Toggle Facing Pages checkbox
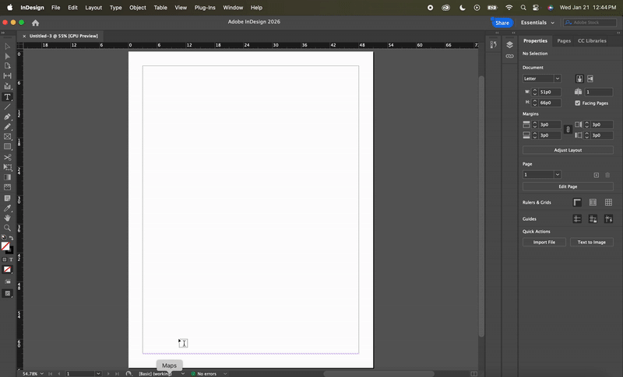Viewport: 623px width, 377px height. [577, 103]
